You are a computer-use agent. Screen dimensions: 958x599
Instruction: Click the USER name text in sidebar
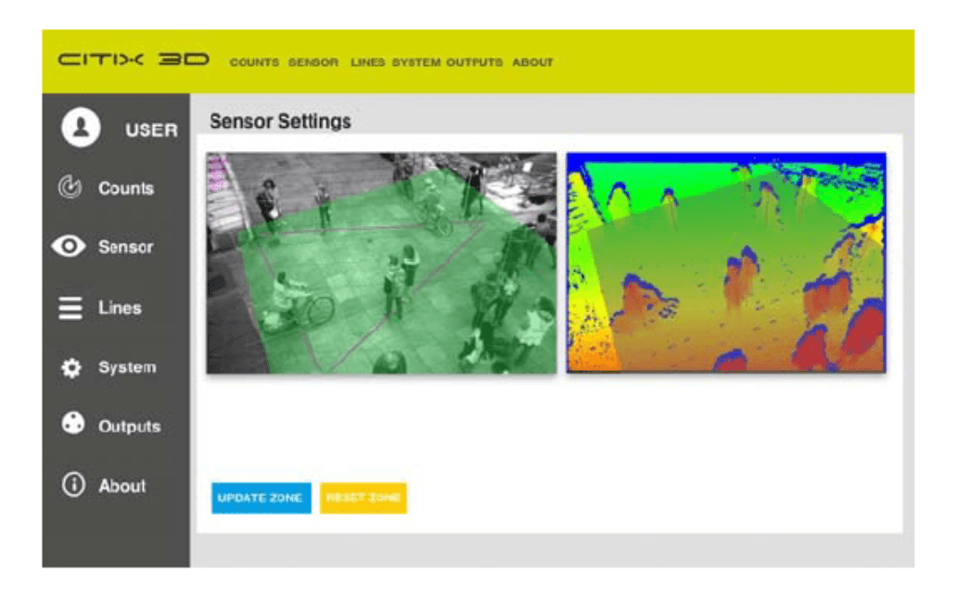coord(151,130)
